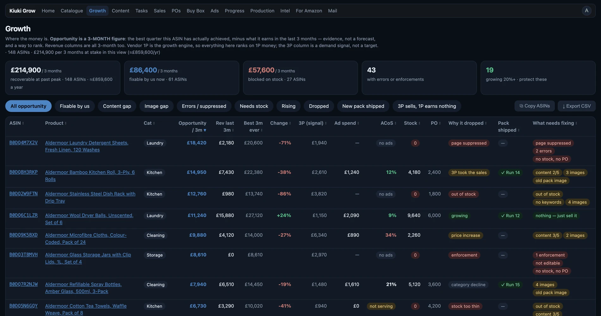This screenshot has height=316, width=601.
Task: Filter by Image gap
Action: pyautogui.click(x=157, y=106)
